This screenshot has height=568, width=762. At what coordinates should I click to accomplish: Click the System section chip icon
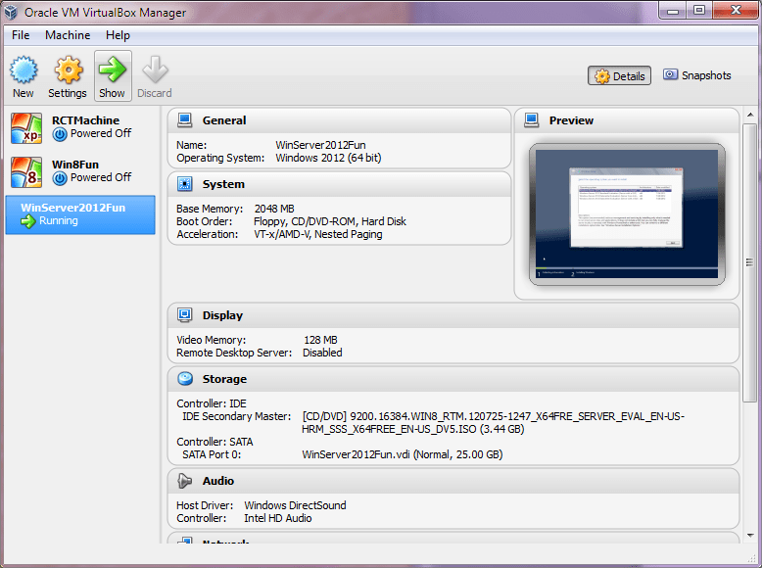(x=185, y=184)
